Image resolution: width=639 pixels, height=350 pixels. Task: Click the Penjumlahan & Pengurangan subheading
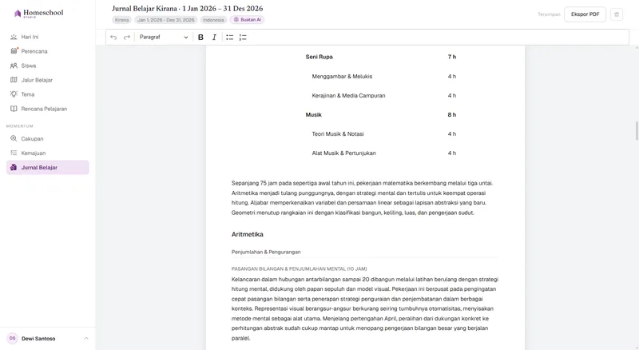click(266, 252)
